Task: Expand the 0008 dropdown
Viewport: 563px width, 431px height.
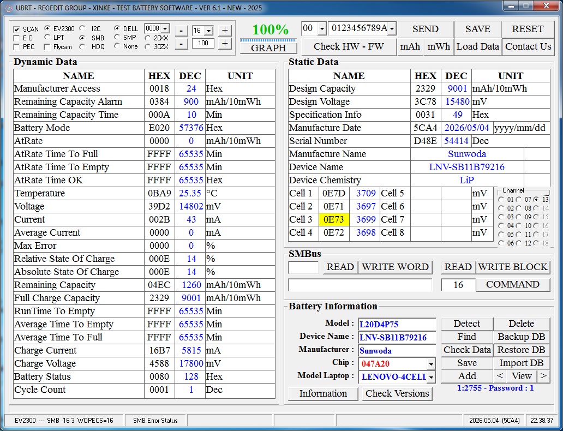Action: [165, 28]
